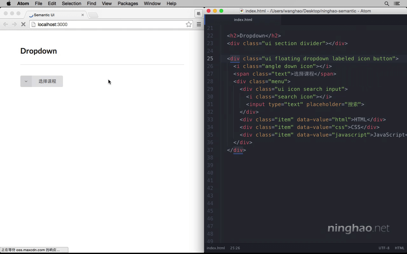Click the page icon in the address bar

coord(33,24)
